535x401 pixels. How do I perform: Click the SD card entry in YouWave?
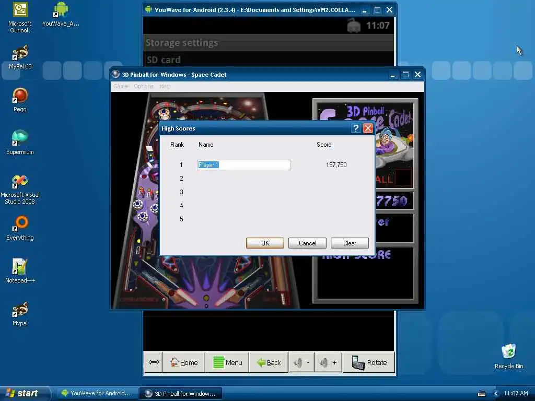point(268,60)
